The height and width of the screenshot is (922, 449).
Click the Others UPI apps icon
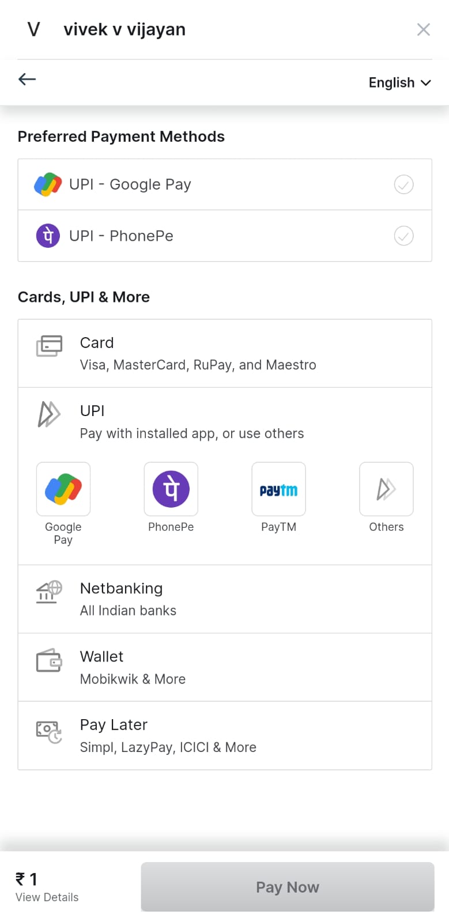click(386, 489)
